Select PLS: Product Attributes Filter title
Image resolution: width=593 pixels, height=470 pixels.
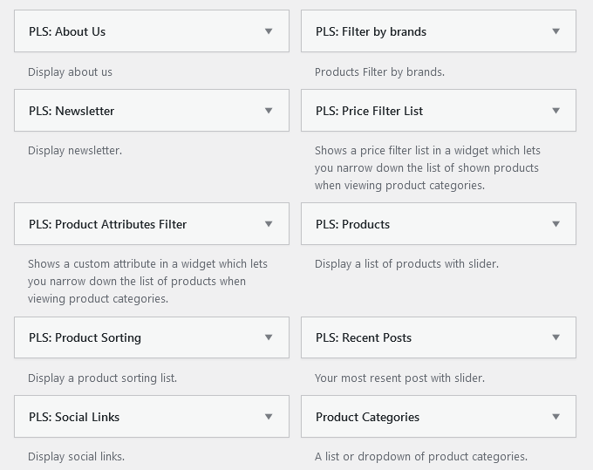point(107,224)
